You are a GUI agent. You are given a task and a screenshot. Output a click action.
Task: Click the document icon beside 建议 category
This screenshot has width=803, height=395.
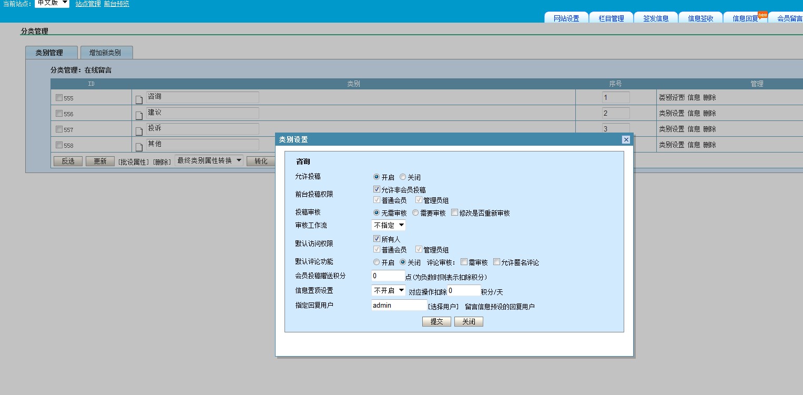point(139,115)
